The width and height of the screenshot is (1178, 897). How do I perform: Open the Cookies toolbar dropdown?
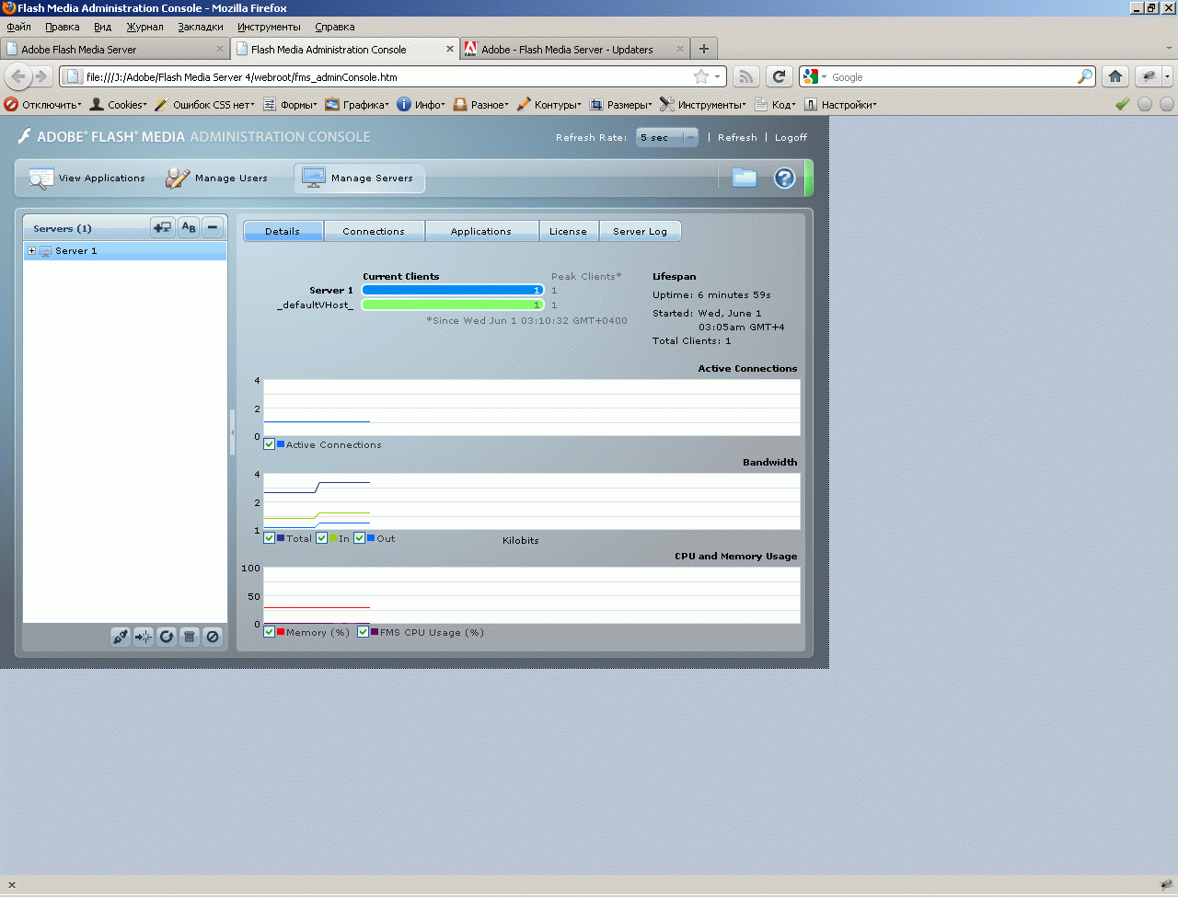coord(119,104)
